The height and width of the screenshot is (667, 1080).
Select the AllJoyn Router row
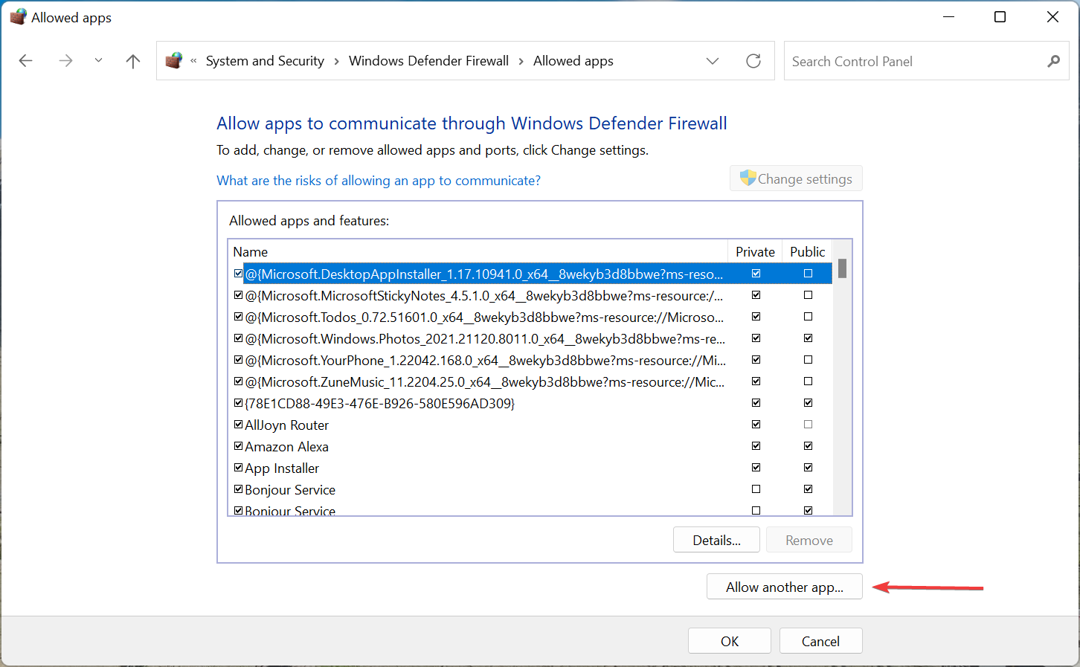530,425
